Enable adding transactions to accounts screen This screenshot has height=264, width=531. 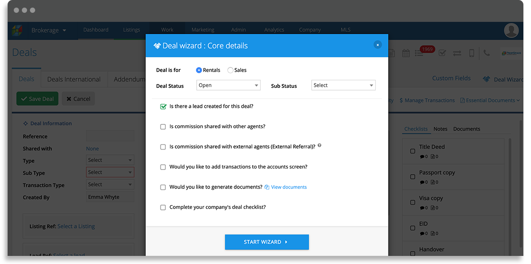point(163,167)
